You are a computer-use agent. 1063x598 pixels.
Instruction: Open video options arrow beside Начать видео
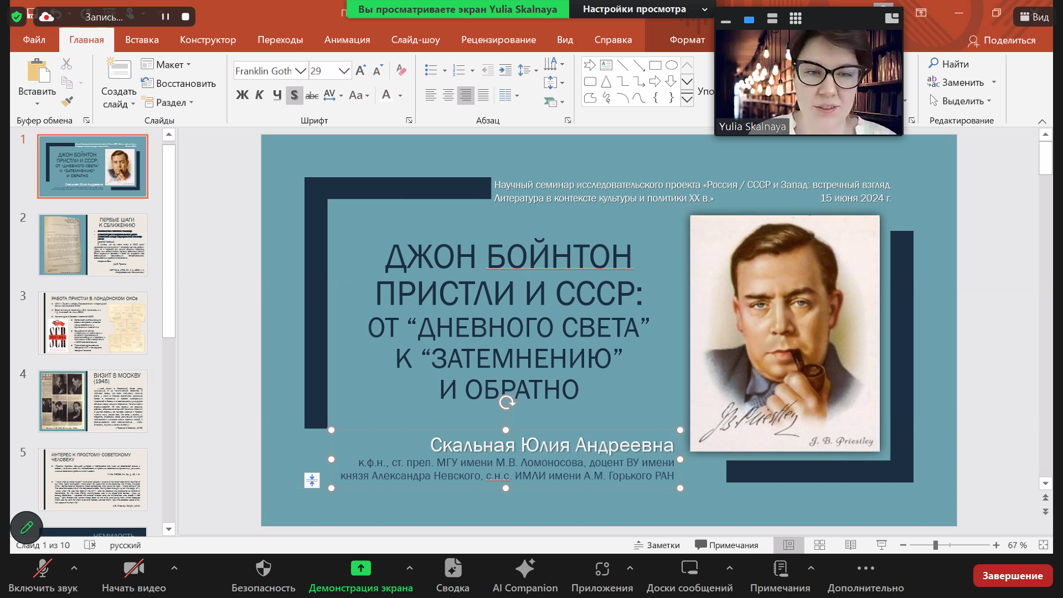(x=174, y=568)
